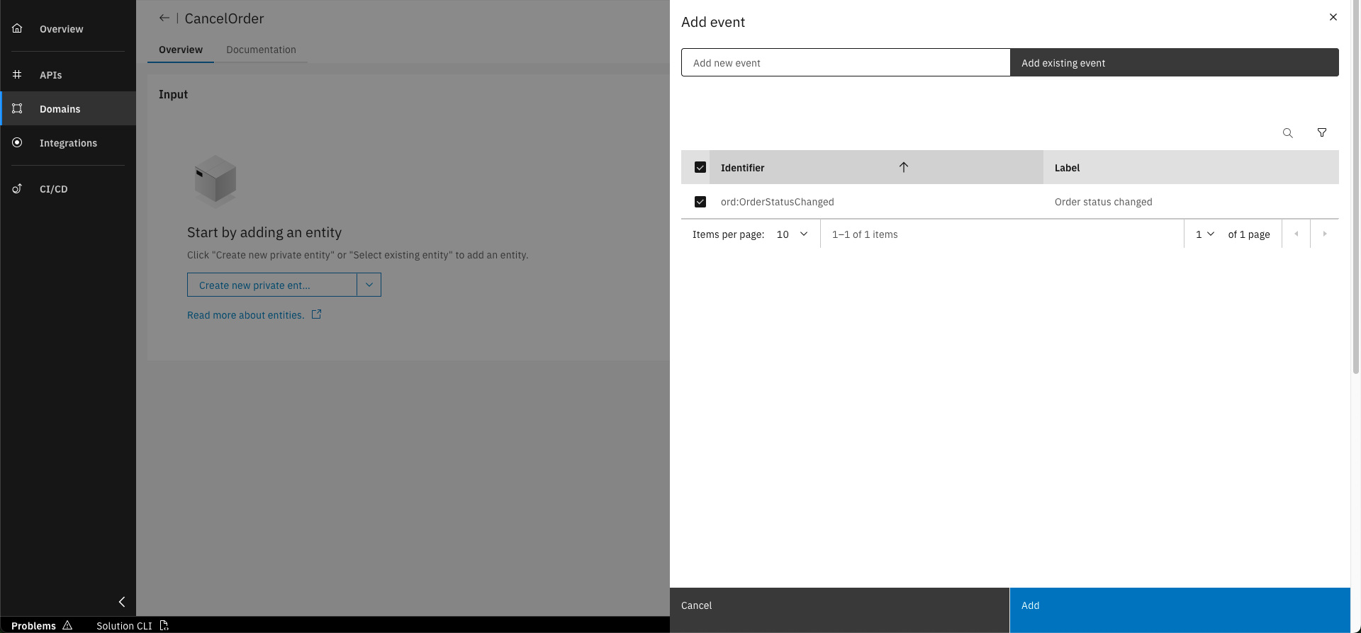The height and width of the screenshot is (633, 1361).
Task: Open the filter icon above the table
Action: pos(1322,133)
